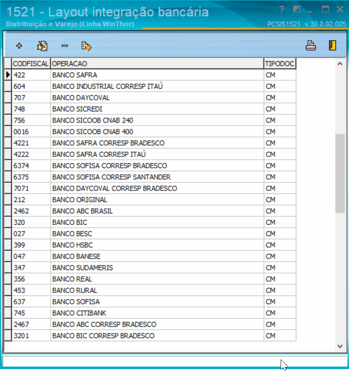The image size is (349, 372).
Task: Click the TIPODOC column header
Action: (280, 63)
